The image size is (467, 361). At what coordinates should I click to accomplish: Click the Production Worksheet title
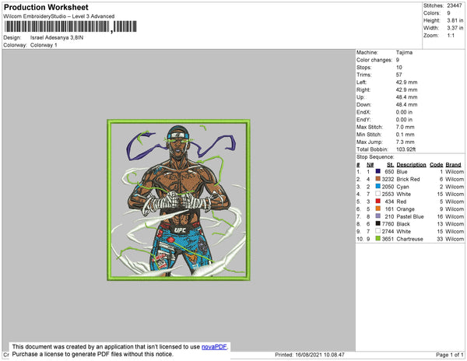[46, 8]
